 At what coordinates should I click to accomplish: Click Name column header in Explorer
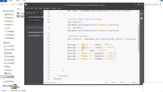[x=19, y=9]
